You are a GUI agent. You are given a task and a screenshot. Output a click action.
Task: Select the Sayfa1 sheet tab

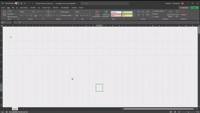[x=15, y=109]
